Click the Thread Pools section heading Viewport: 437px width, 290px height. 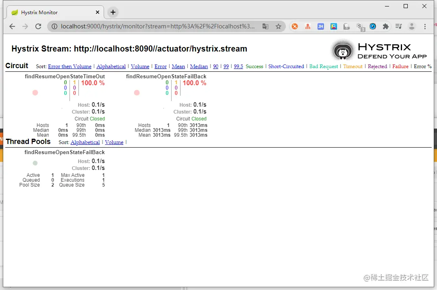[28, 142]
